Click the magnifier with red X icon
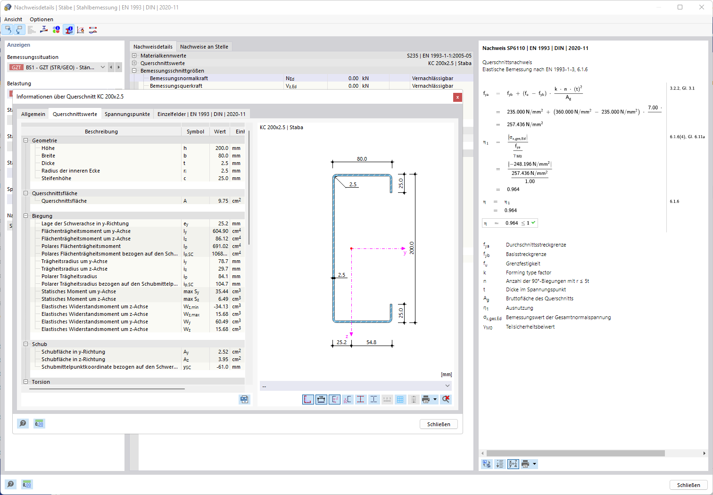The image size is (713, 495). click(446, 399)
